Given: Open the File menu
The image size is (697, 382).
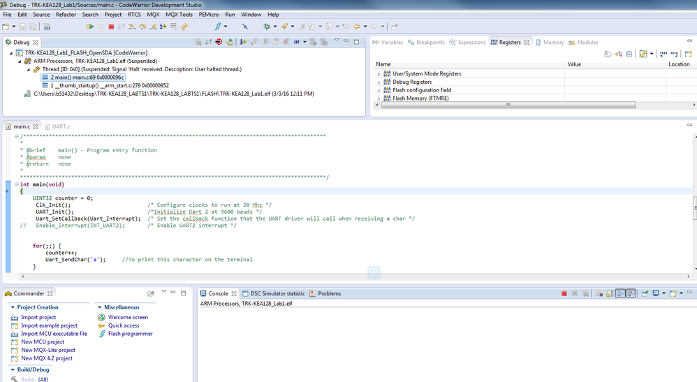Looking at the screenshot, I should 8,14.
